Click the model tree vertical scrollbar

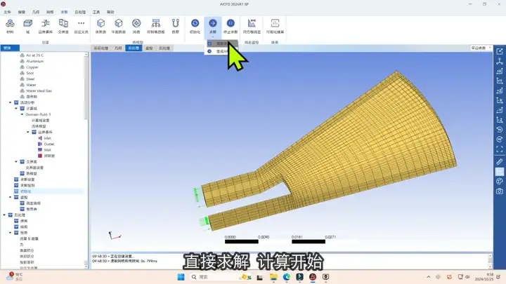point(86,87)
